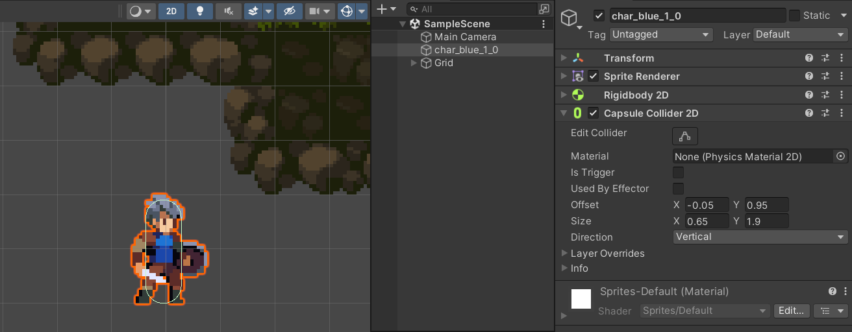Open Sprite Renderer preset settings icon

825,77
